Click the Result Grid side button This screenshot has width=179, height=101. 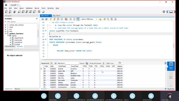tap(171, 66)
